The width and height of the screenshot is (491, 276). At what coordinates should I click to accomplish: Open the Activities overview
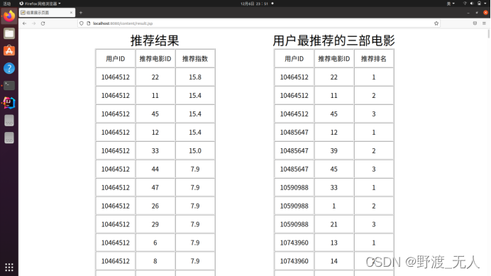coord(7,4)
